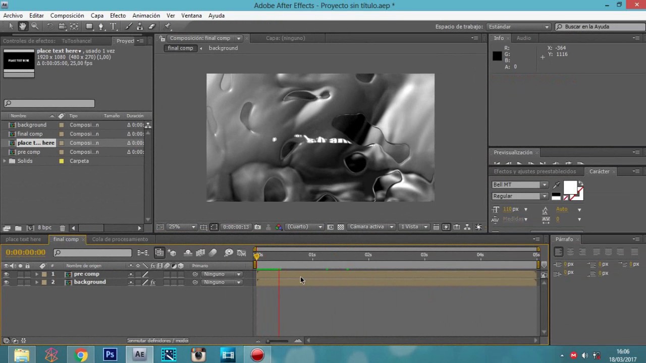The width and height of the screenshot is (646, 363).
Task: Toggle fx switch on background layer
Action: tap(153, 282)
